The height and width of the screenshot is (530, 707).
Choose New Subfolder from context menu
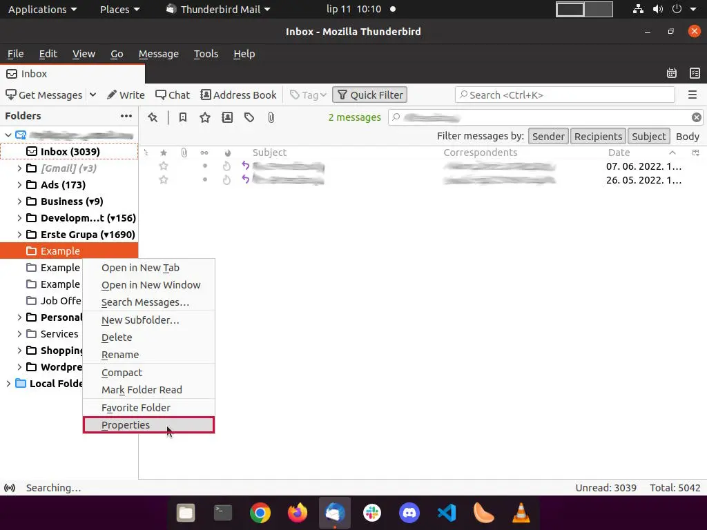tap(149, 320)
